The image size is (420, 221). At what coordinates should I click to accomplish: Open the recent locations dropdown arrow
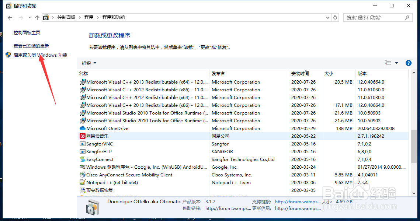29,18
